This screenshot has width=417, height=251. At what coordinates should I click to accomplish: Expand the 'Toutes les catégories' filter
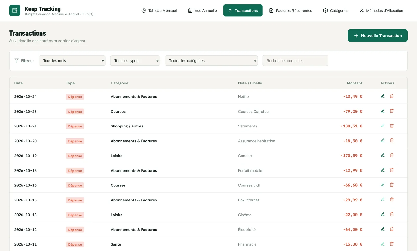[x=211, y=60]
